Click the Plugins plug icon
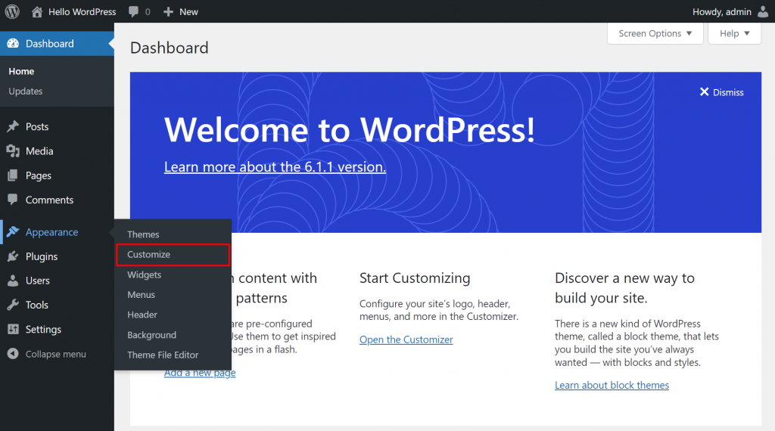This screenshot has width=775, height=431. [13, 256]
